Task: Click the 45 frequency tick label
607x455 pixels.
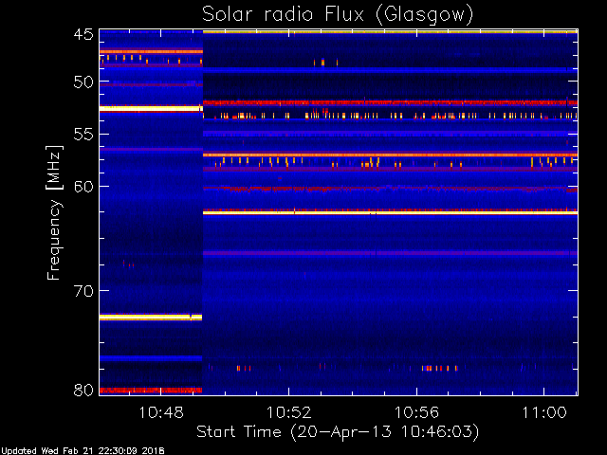Action: coord(83,35)
